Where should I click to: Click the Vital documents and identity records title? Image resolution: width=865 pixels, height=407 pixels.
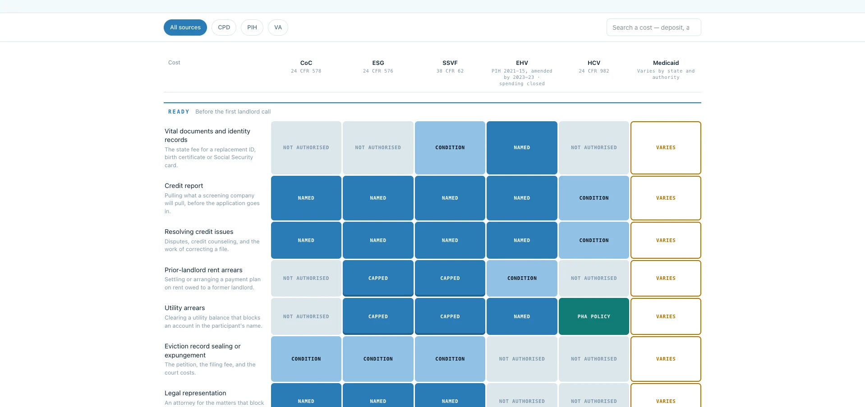(x=207, y=135)
